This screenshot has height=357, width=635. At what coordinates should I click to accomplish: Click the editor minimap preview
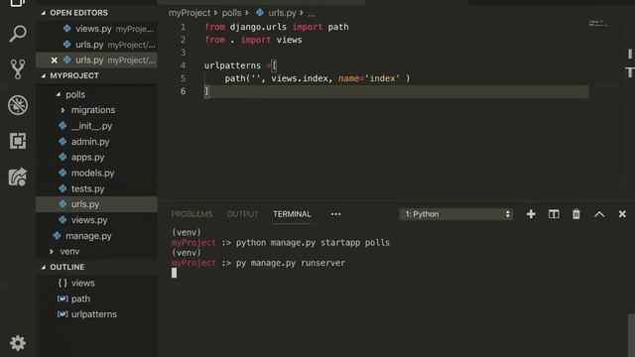pos(598,24)
